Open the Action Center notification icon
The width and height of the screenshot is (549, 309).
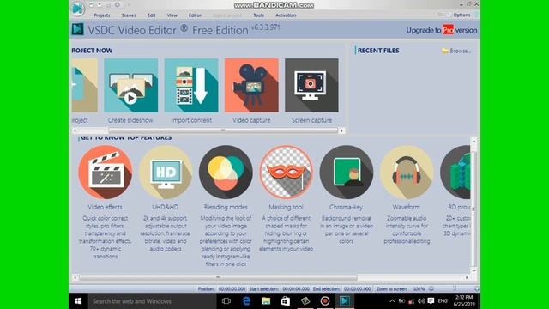coord(431,301)
